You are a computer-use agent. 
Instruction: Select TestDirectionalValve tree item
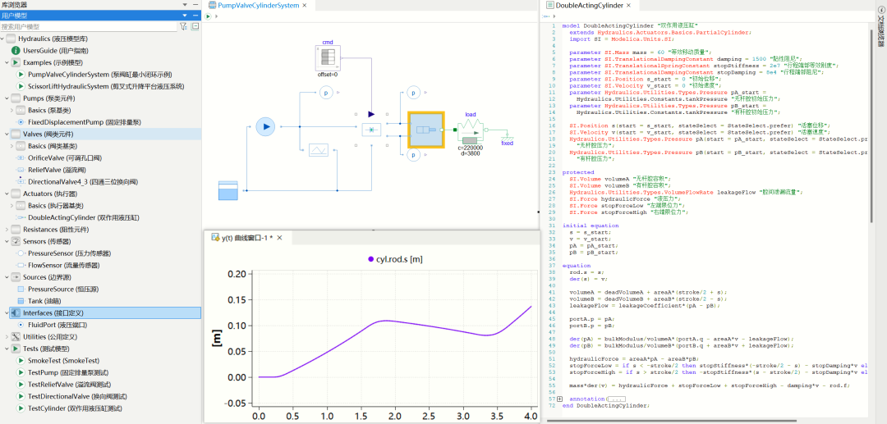click(x=78, y=396)
